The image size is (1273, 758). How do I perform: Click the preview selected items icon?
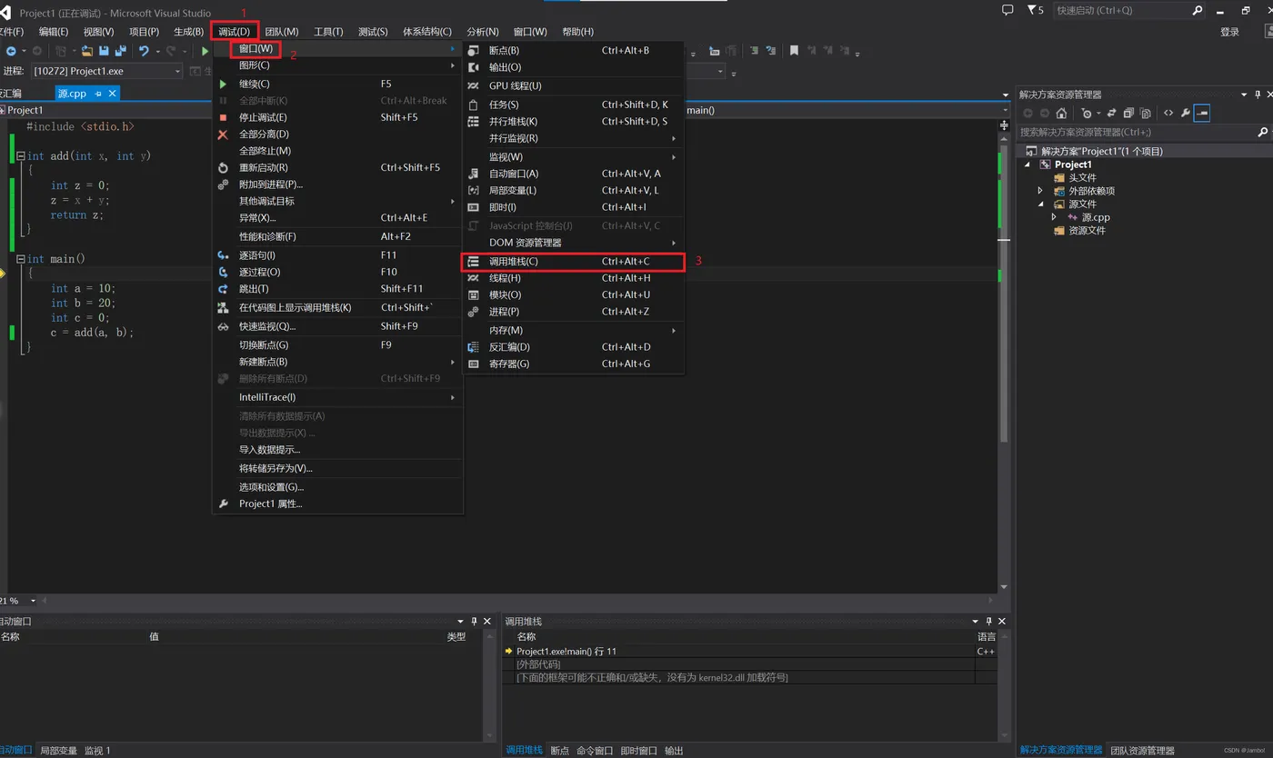pyautogui.click(x=1202, y=114)
